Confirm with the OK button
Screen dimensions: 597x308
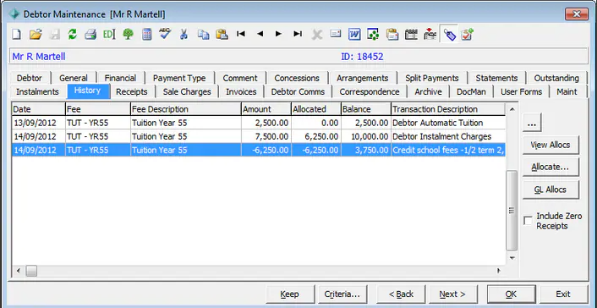pos(511,294)
